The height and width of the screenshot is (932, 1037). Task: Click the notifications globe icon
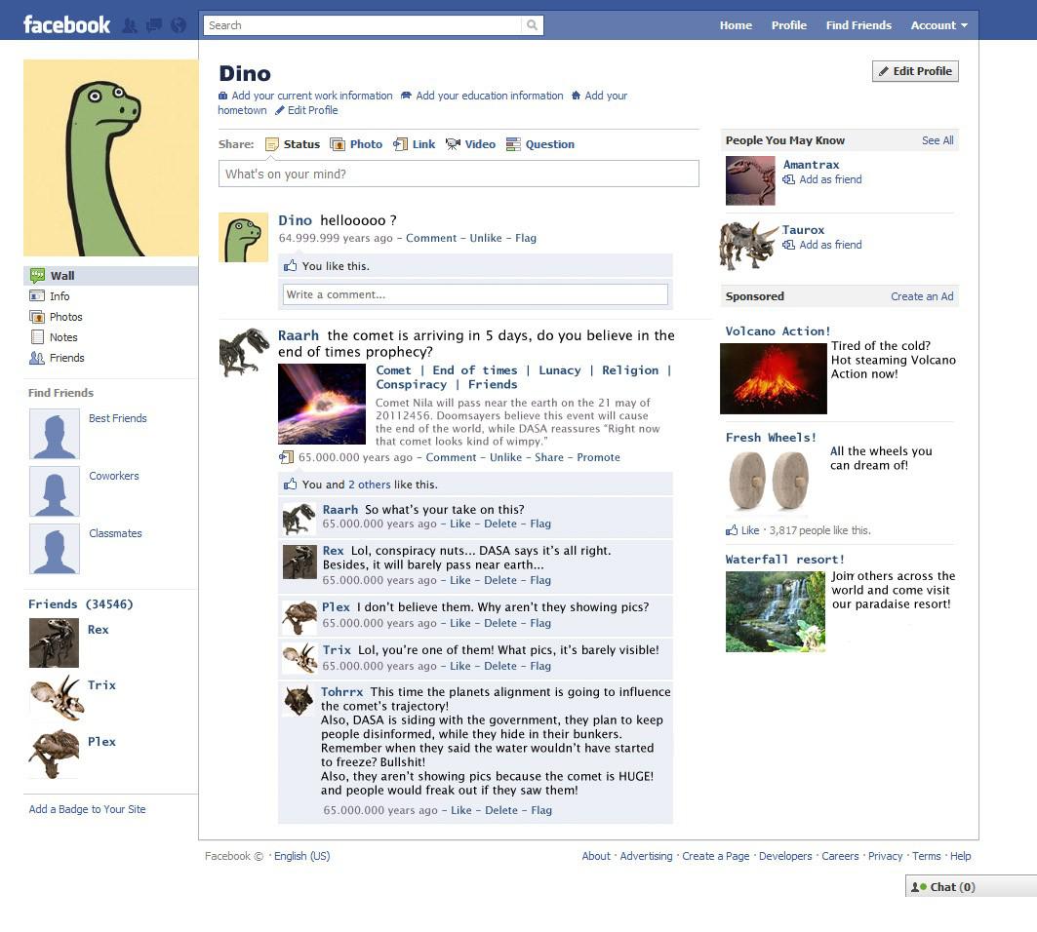[179, 25]
